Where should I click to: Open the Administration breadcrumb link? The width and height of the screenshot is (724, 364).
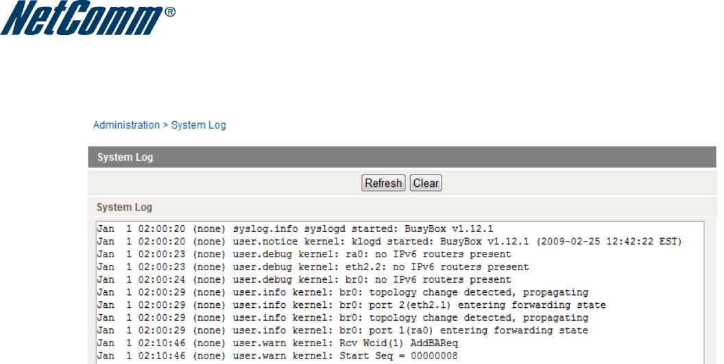(x=126, y=125)
